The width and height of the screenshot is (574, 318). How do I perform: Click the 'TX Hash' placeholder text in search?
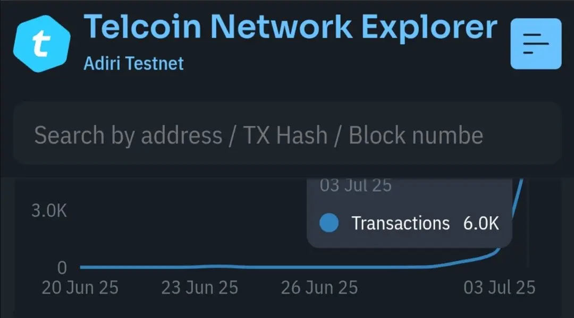tap(285, 135)
